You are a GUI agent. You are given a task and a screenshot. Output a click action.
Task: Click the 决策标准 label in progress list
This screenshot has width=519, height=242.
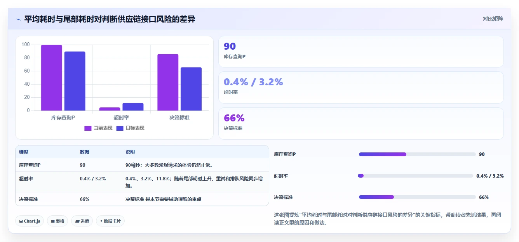tap(283, 197)
